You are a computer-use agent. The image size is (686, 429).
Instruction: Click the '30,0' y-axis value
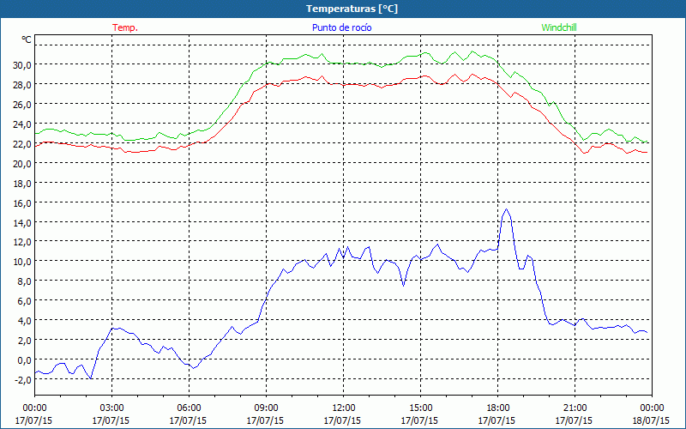pos(22,65)
